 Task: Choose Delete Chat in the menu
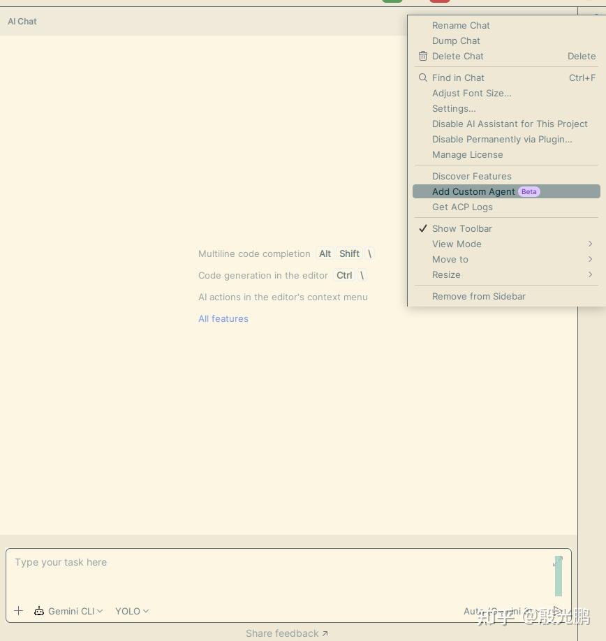tap(506, 56)
